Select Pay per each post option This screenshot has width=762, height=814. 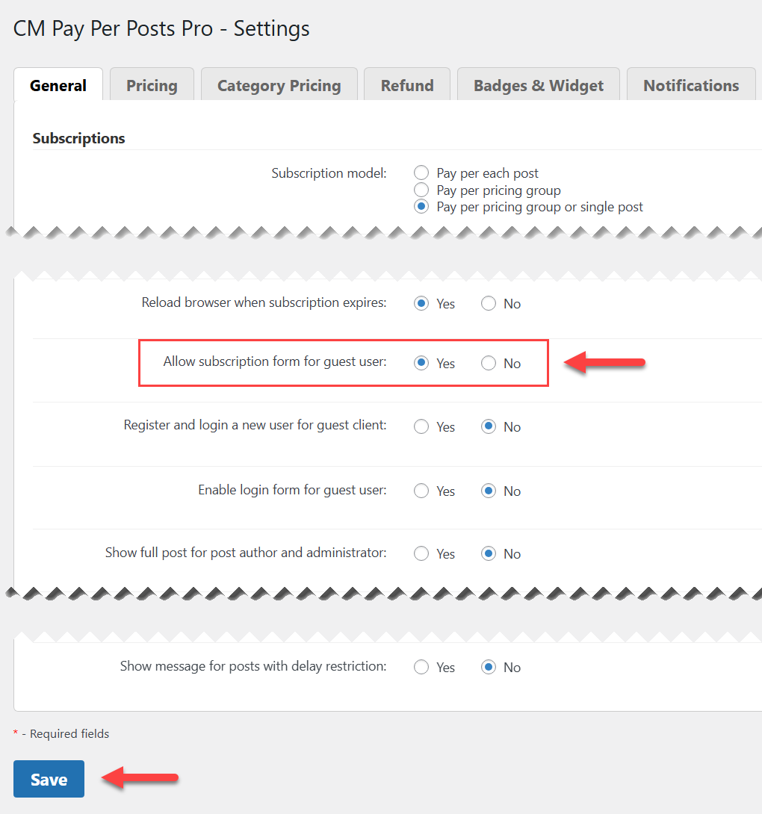point(421,173)
